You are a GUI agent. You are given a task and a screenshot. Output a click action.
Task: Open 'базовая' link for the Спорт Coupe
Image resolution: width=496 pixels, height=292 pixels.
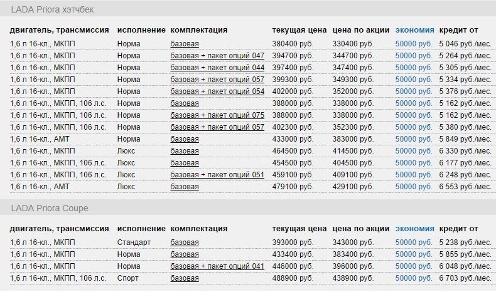tap(185, 278)
